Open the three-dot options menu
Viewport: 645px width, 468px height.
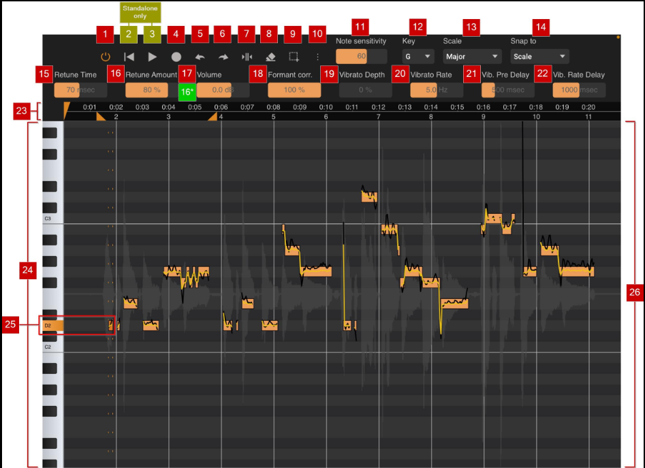pos(317,57)
